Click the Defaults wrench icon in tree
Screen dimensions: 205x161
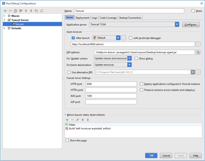point(9,28)
